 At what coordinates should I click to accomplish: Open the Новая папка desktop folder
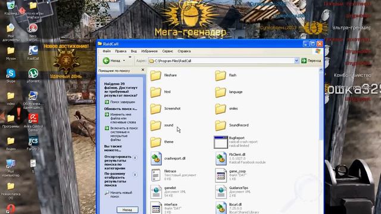pyautogui.click(x=11, y=191)
